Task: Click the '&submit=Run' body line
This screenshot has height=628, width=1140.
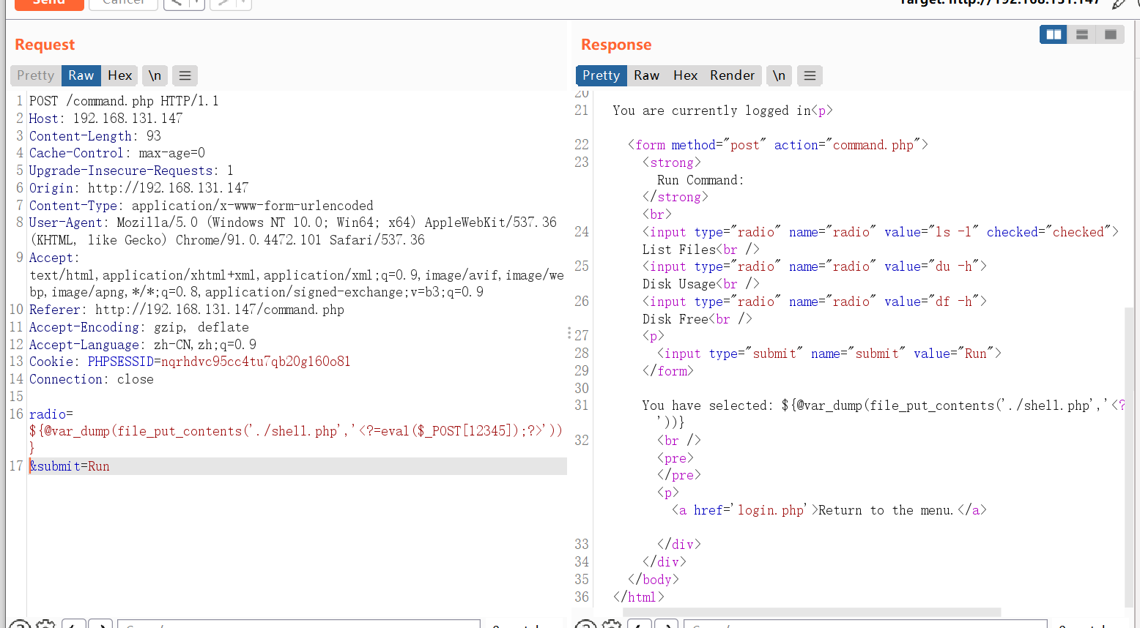Action: [69, 466]
